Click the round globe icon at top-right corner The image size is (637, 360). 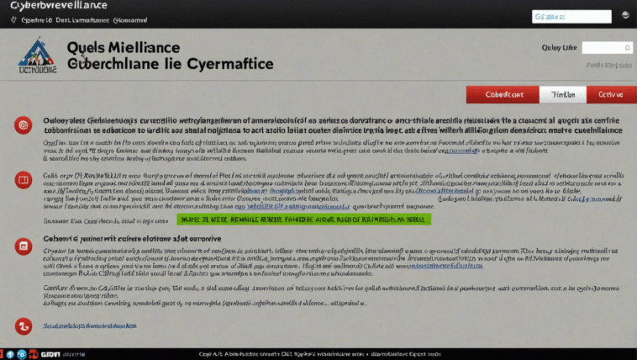(625, 15)
